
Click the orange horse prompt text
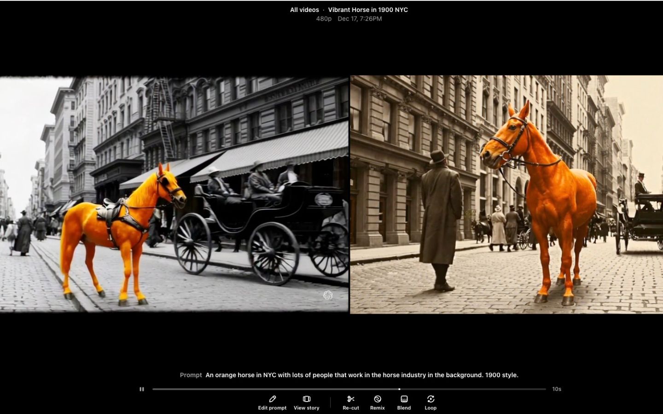[361, 375]
